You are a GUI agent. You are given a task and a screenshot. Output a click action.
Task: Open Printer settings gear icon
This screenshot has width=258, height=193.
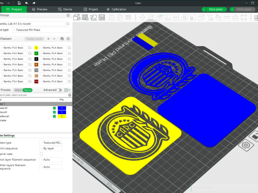68,16
